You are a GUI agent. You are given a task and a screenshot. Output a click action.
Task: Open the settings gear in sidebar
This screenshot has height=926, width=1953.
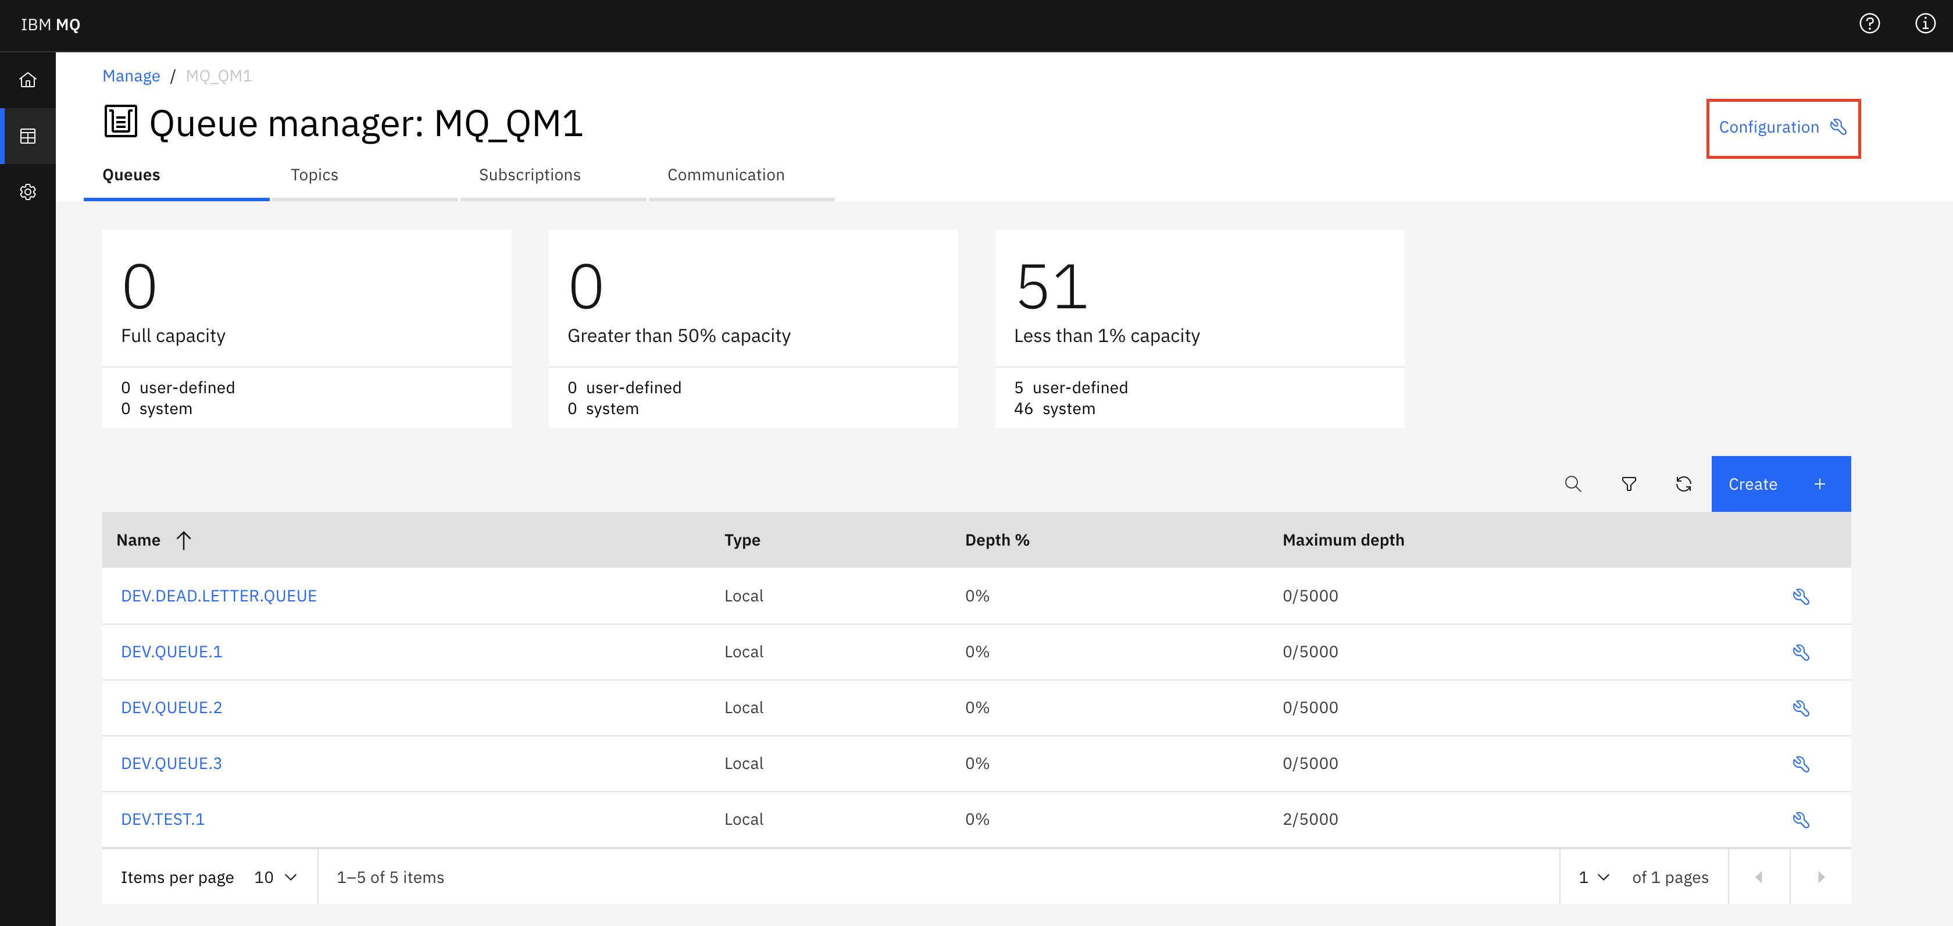(28, 192)
